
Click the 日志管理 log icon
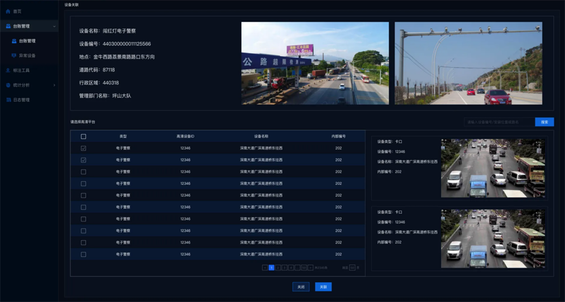8,100
